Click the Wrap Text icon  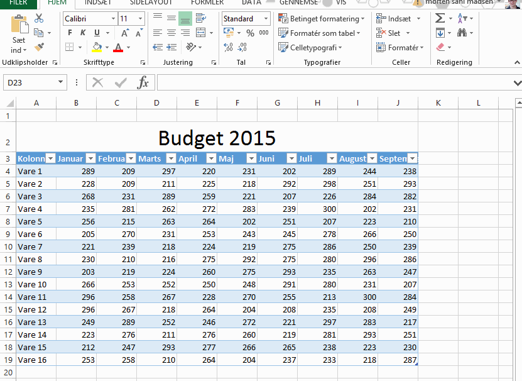click(x=201, y=18)
